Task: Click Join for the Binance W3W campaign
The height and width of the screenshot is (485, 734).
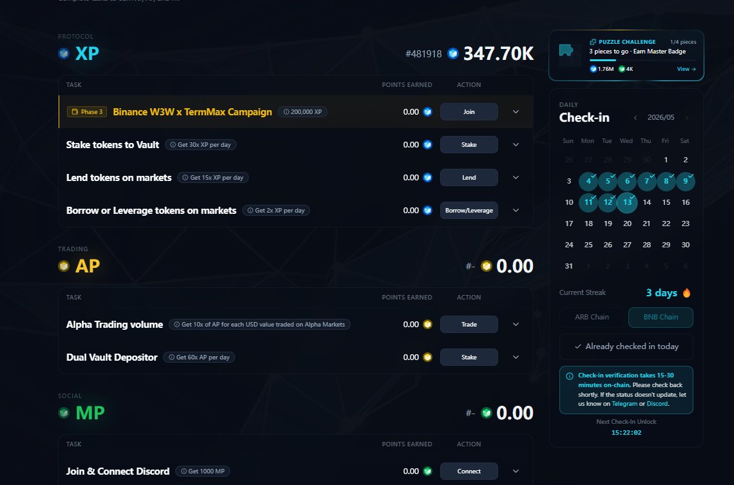Action: tap(469, 112)
